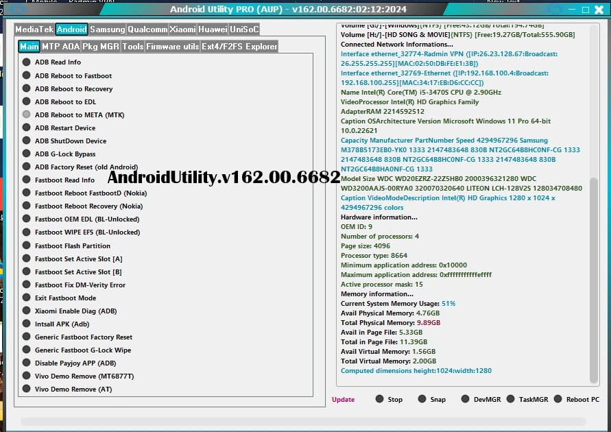Open the MTP AOA sub-tab
The width and height of the screenshot is (611, 432).
click(60, 47)
